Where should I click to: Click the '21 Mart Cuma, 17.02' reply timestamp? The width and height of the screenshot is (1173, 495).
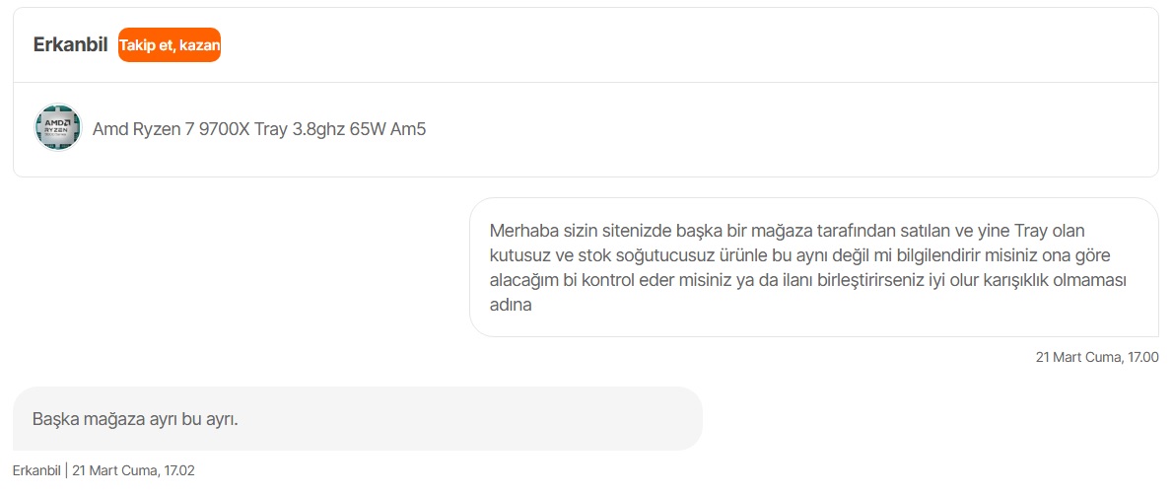click(133, 471)
